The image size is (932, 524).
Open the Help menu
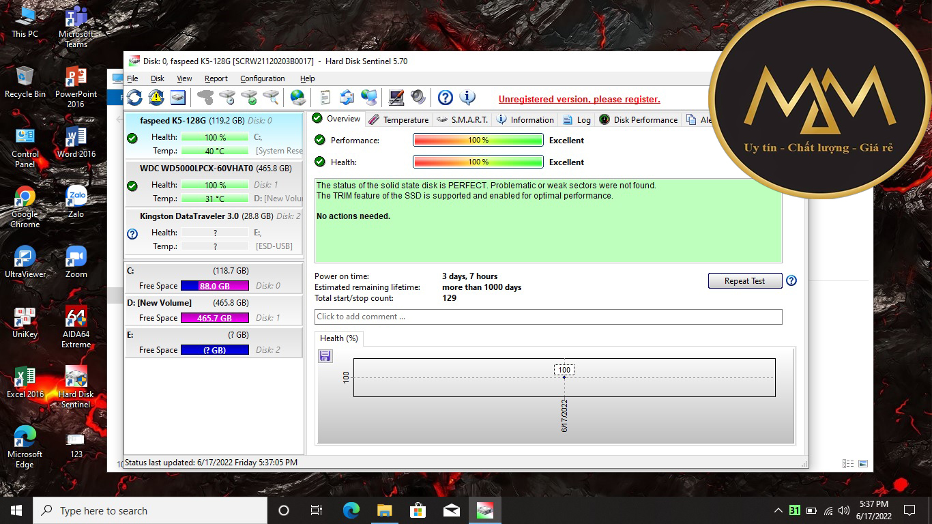coord(308,78)
